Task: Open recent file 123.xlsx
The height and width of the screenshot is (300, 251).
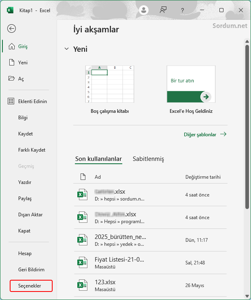Action: (150, 285)
